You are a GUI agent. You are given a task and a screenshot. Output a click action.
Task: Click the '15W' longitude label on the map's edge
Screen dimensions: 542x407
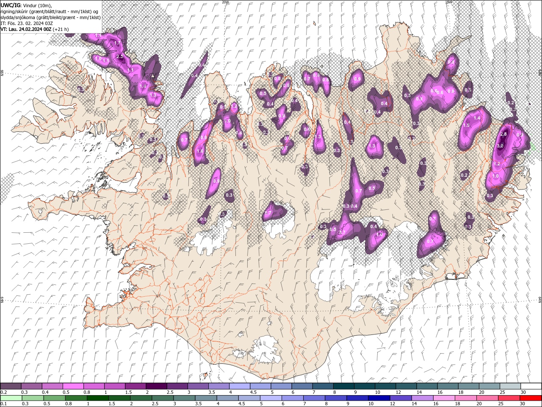pos(448,2)
